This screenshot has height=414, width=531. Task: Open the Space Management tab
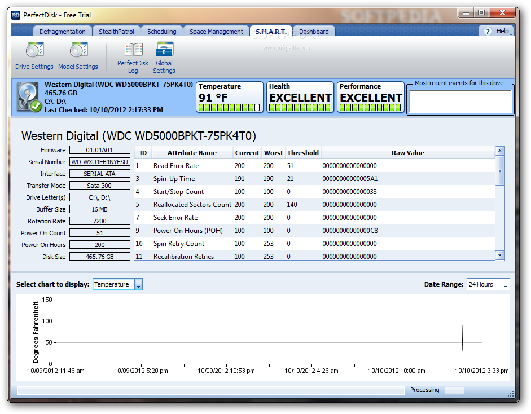click(216, 32)
